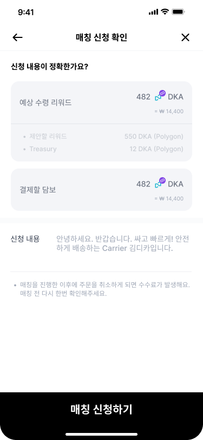The image size is (203, 440).
Task: Select the 예상 수령 리워드 label
Action: (45, 103)
